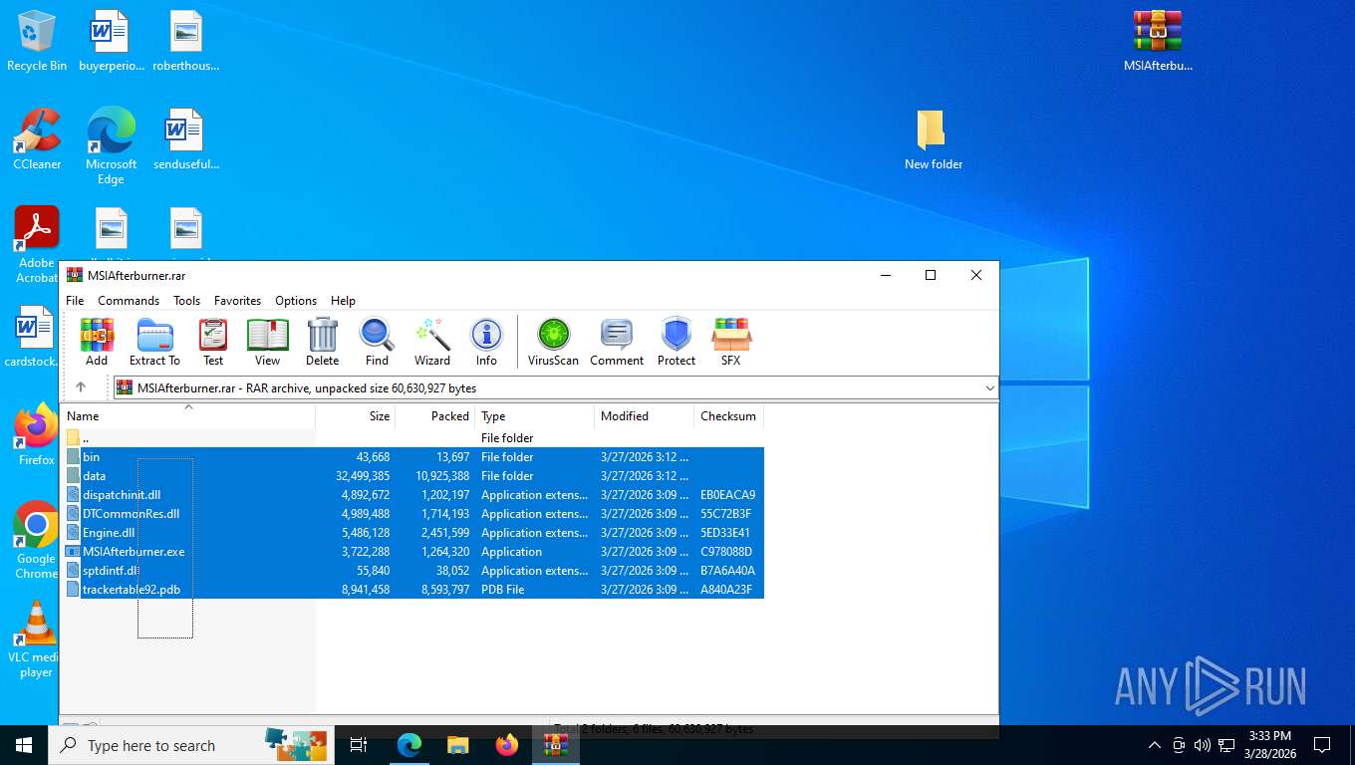This screenshot has width=1355, height=765.
Task: Click the Add toolbar icon
Action: pyautogui.click(x=97, y=343)
